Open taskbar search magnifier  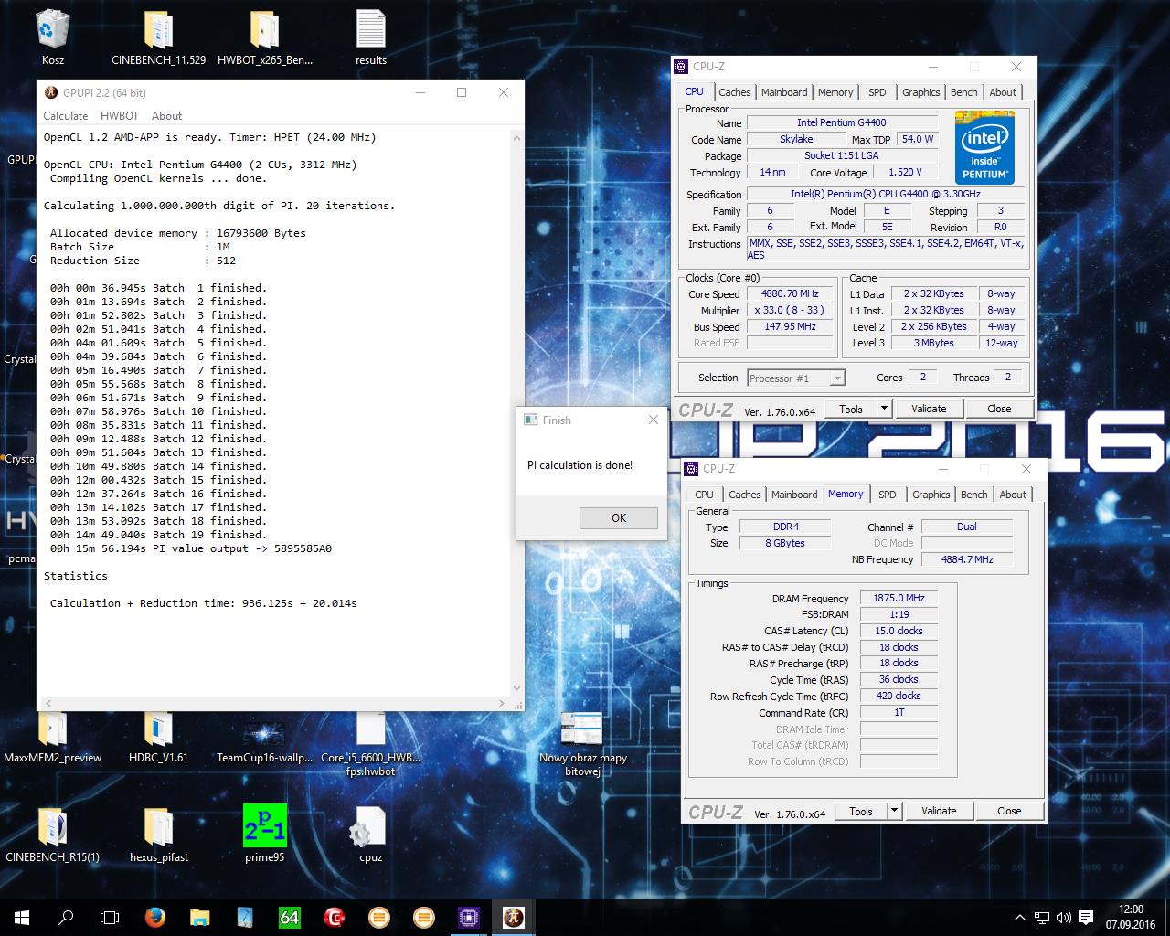(66, 917)
